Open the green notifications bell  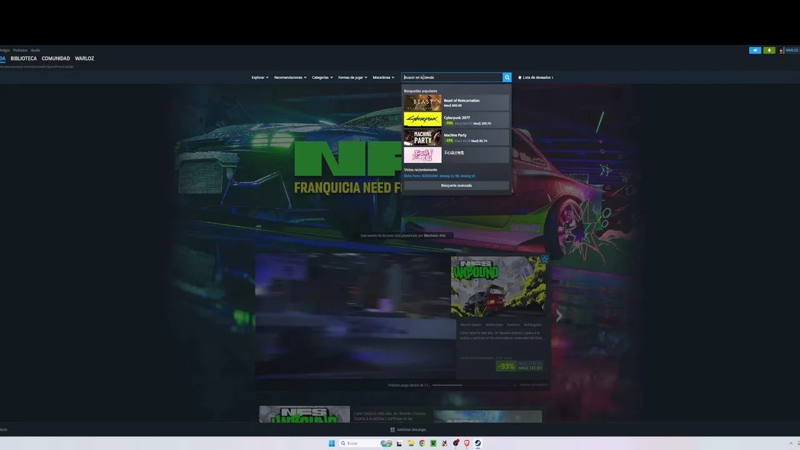(x=769, y=50)
